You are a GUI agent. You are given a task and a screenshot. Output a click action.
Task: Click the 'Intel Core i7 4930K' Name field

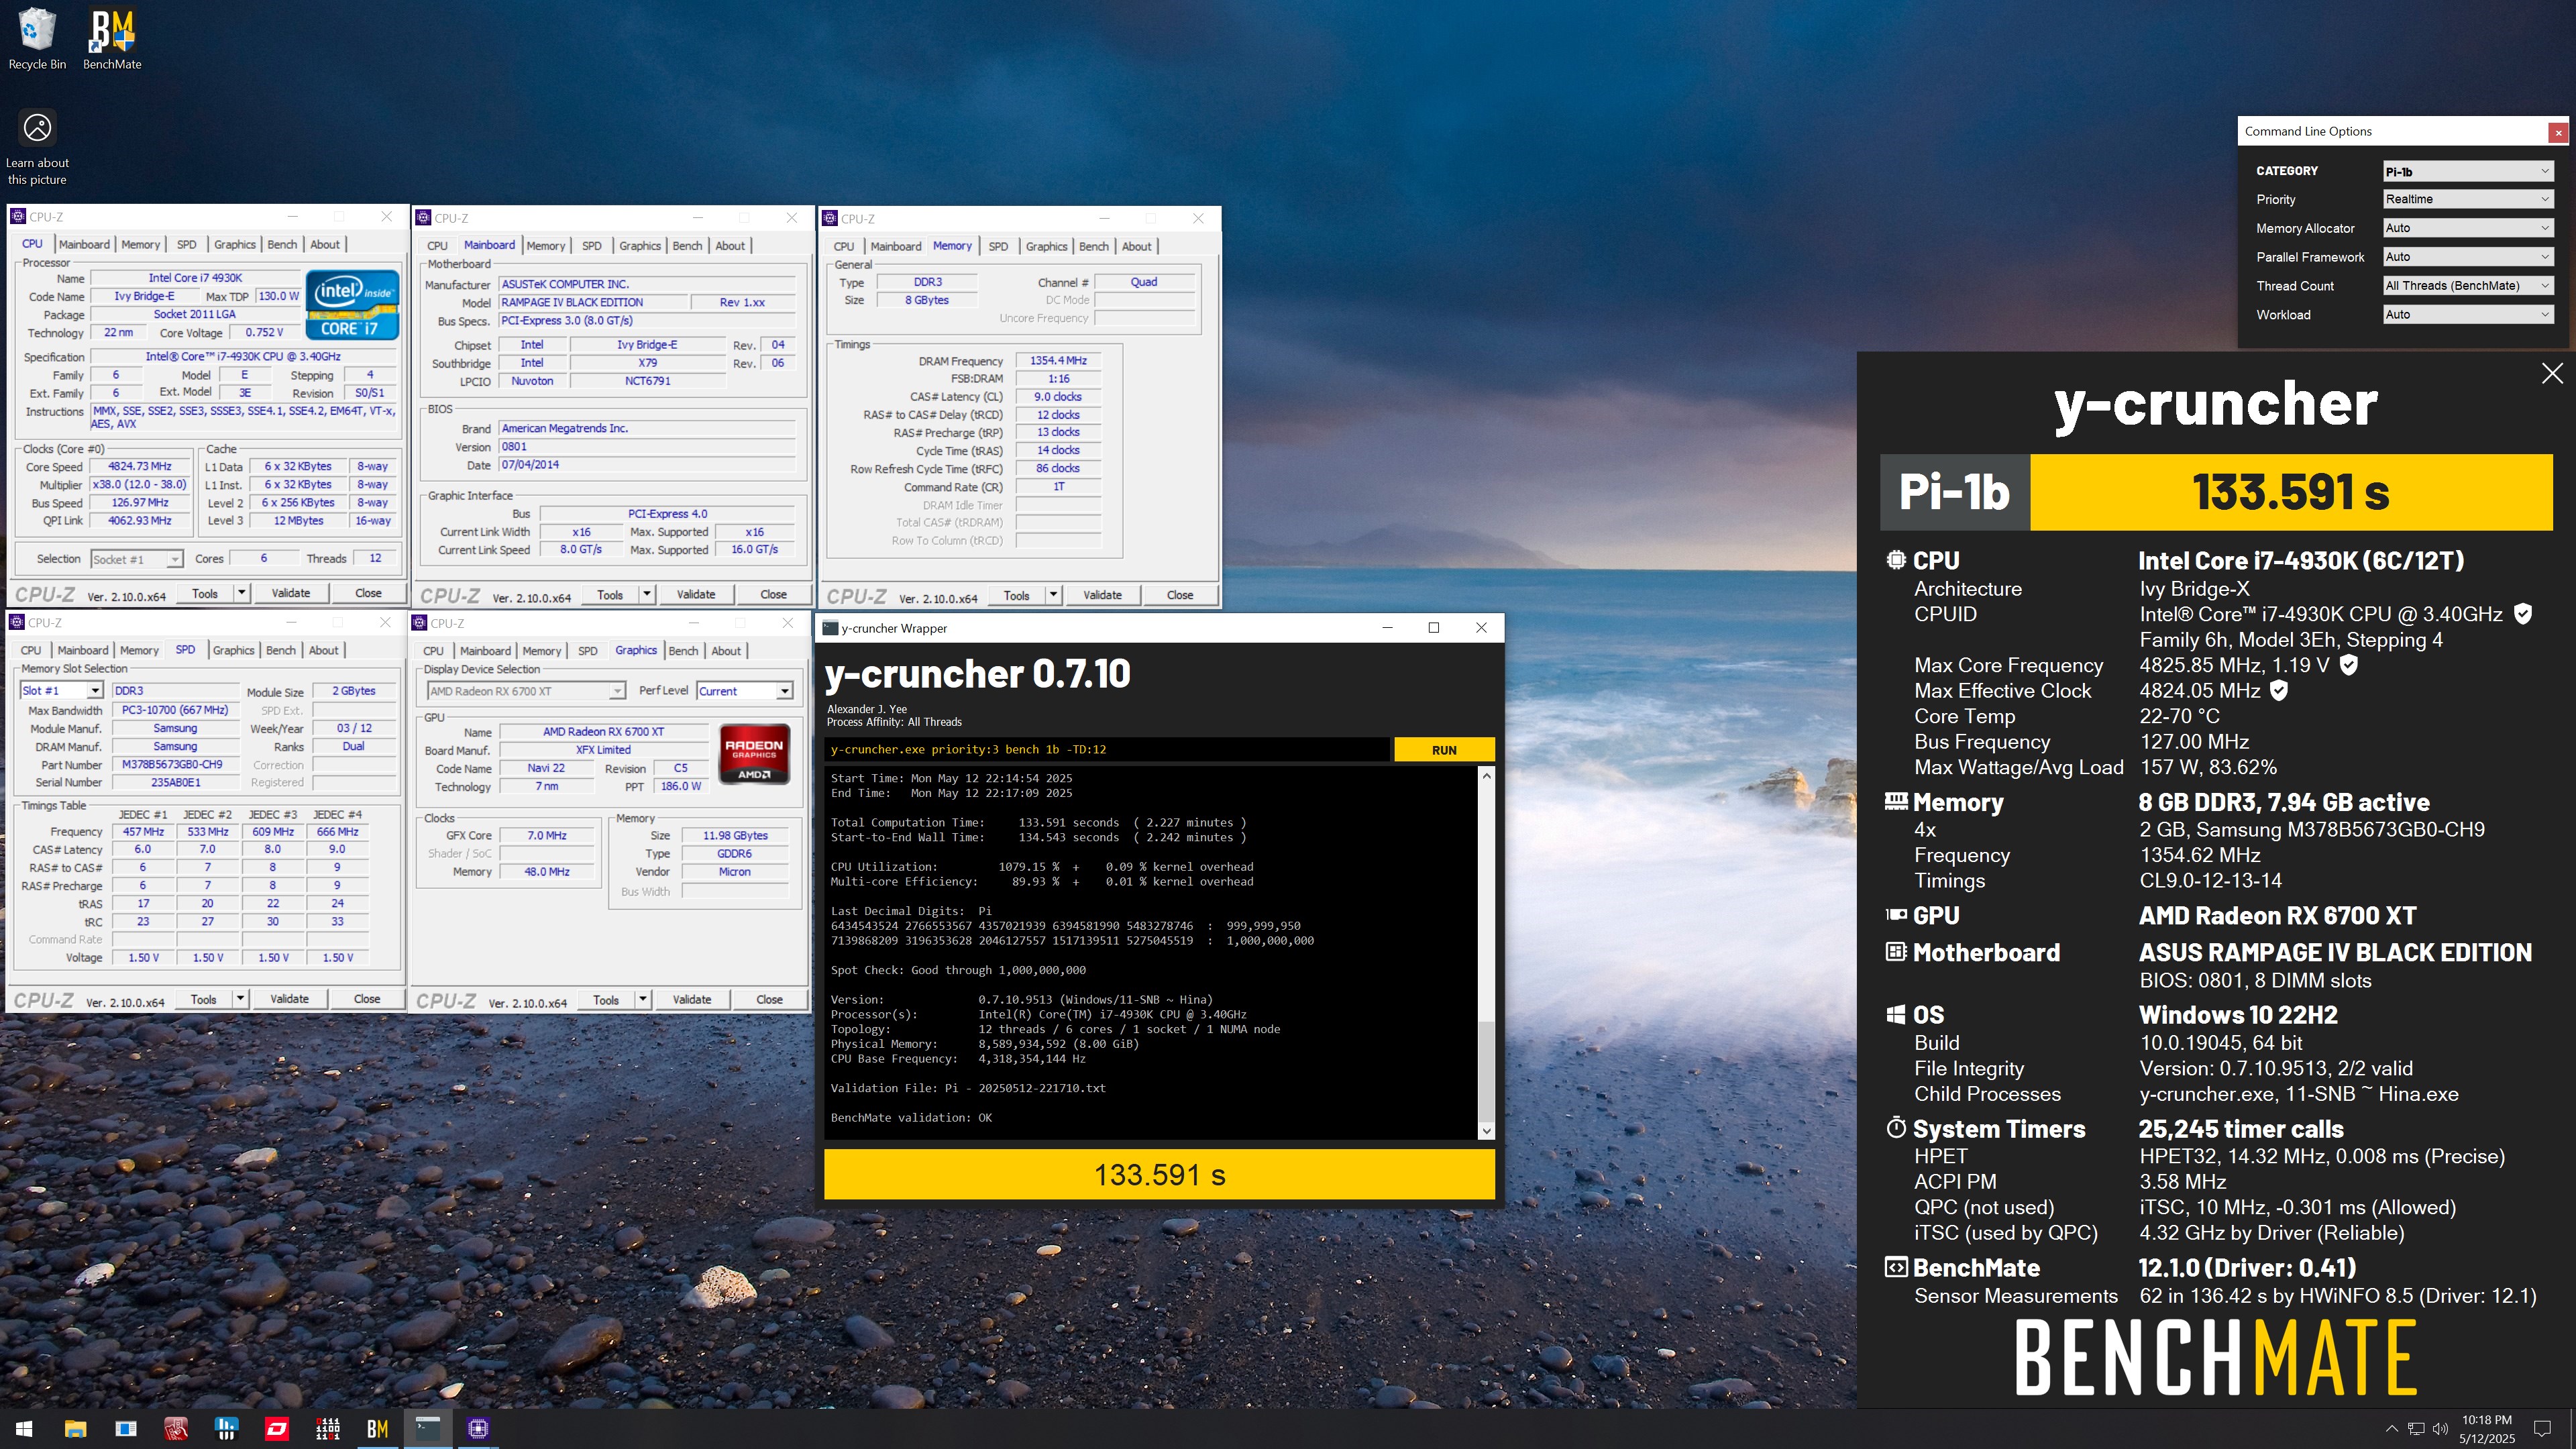(x=195, y=278)
